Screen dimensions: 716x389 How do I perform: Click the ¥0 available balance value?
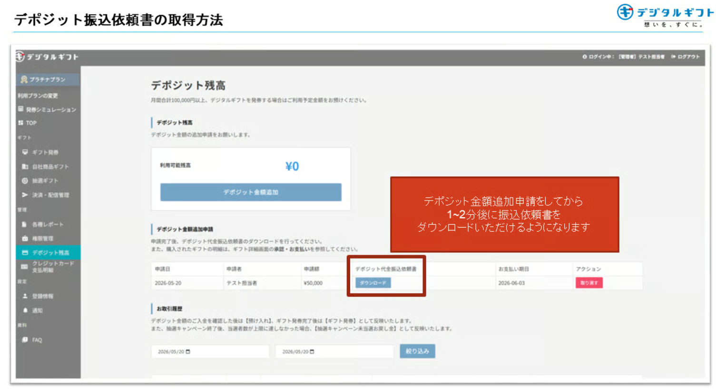pos(292,166)
